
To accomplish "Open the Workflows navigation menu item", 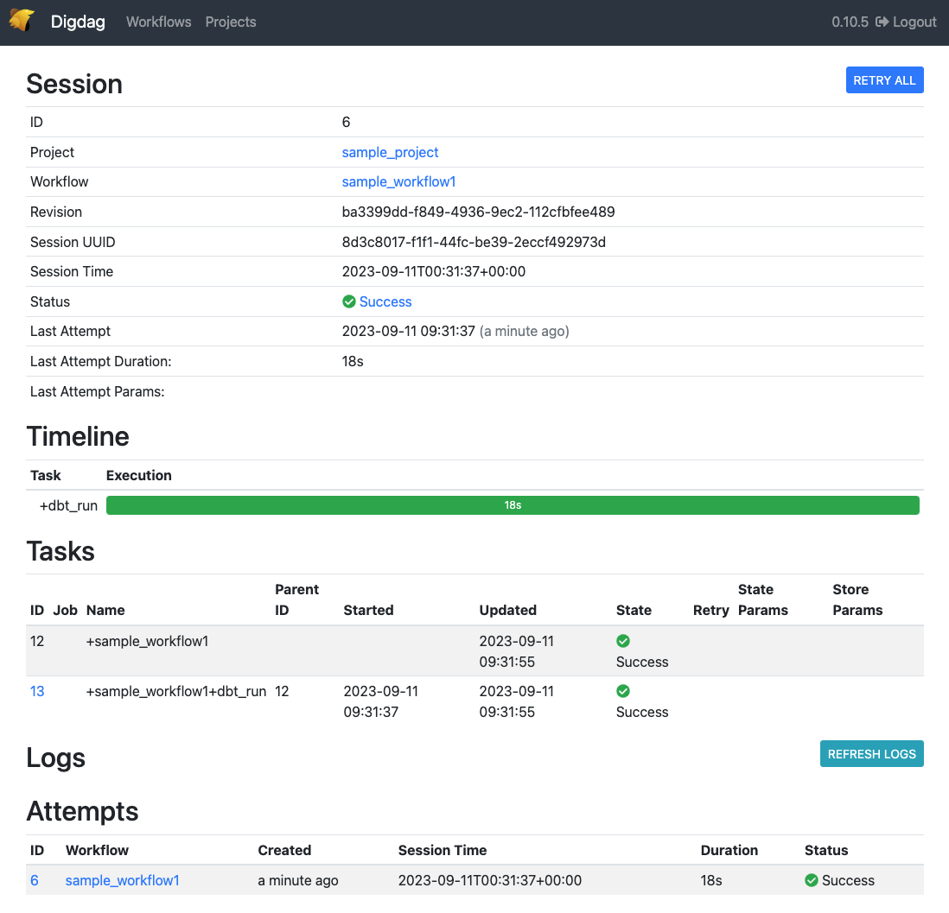I will tap(158, 22).
